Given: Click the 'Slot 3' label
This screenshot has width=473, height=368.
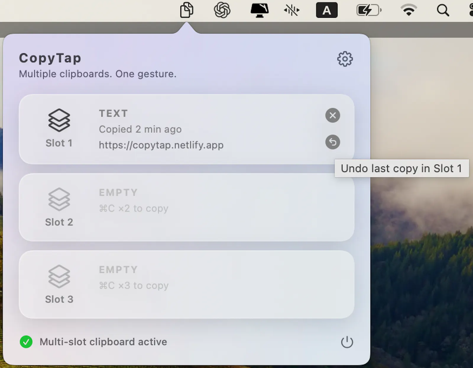Looking at the screenshot, I should pyautogui.click(x=59, y=299).
